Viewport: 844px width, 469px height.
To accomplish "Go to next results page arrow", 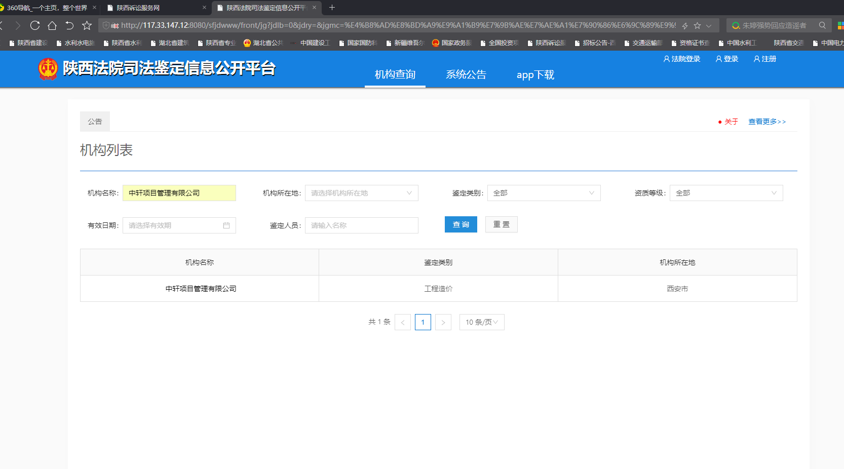I will tap(443, 322).
